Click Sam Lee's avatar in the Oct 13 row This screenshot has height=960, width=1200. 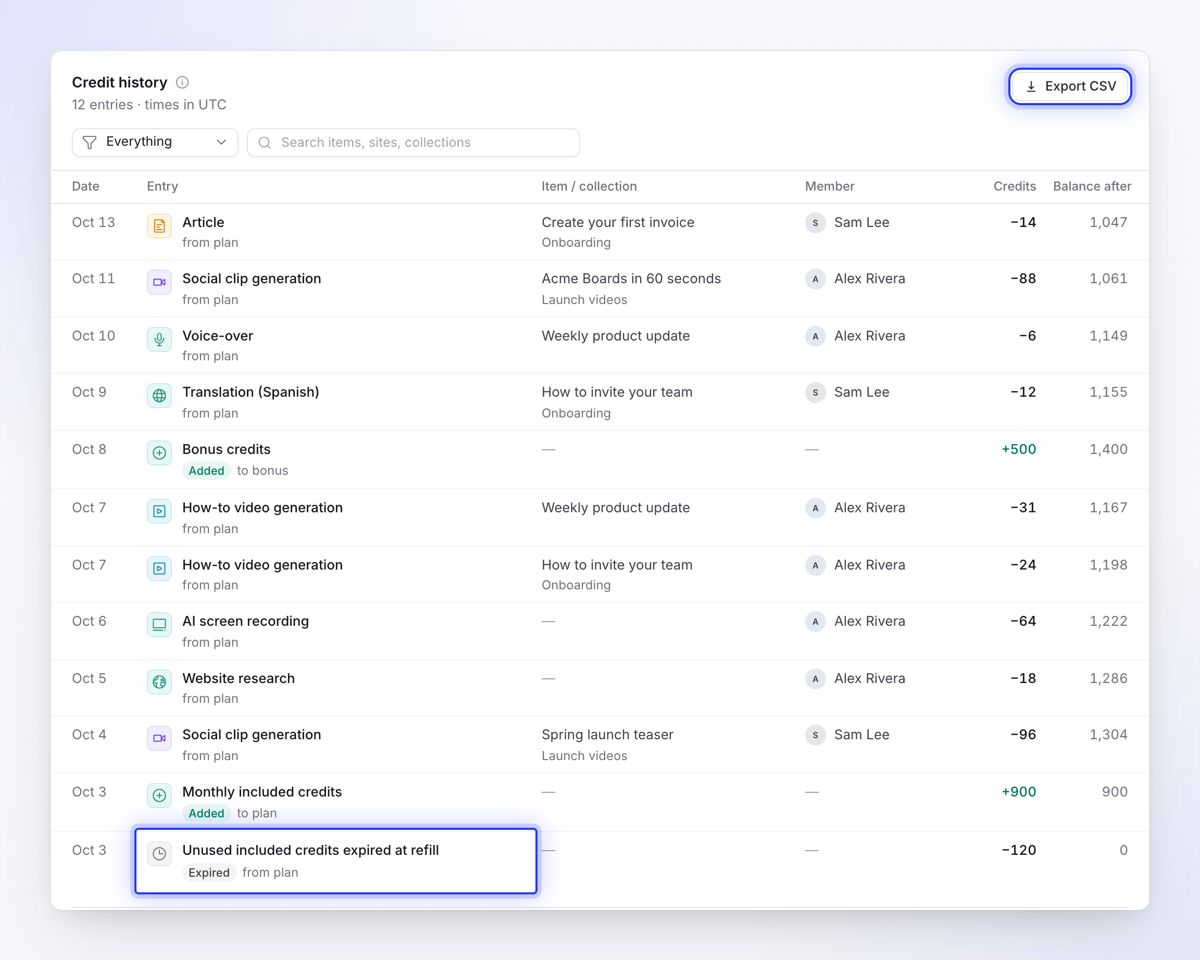click(x=815, y=222)
